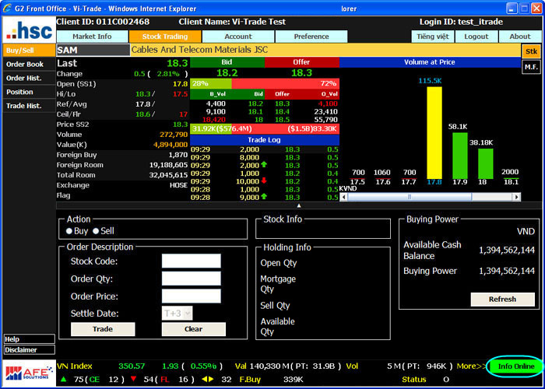Viewport: 545px width, 389px height.
Task: Click the Volume at Price header
Action: 430,62
